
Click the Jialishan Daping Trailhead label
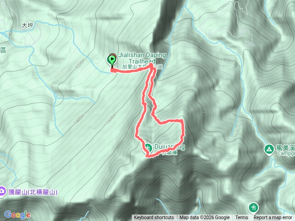[x=142, y=58]
